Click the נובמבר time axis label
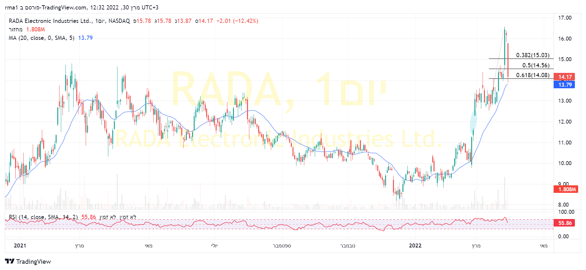586x270 pixels. pyautogui.click(x=347, y=245)
